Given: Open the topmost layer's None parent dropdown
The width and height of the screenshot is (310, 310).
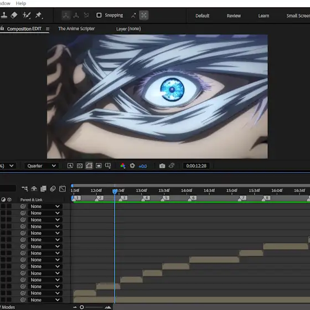Looking at the screenshot, I should tap(45, 206).
